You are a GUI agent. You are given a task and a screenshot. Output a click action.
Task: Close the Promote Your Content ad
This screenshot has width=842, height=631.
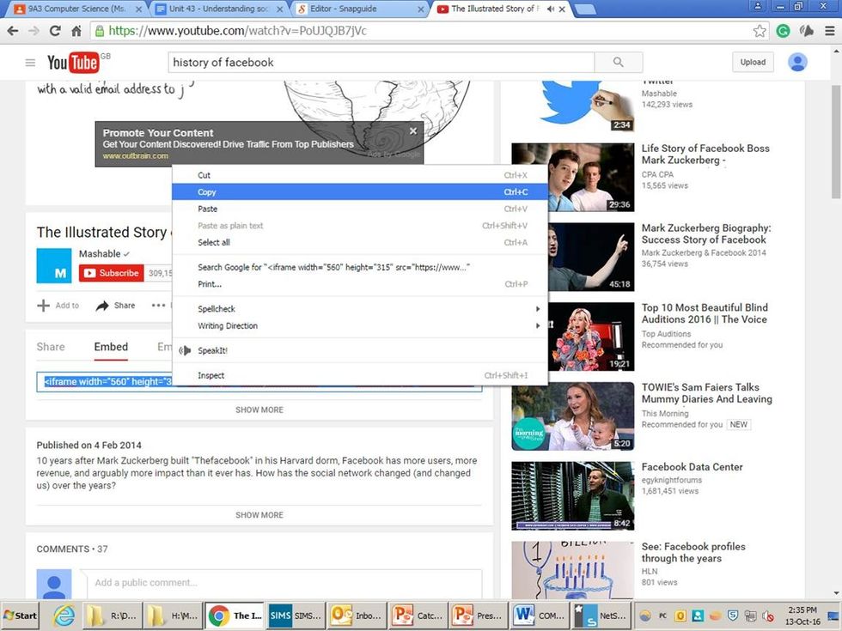[413, 130]
